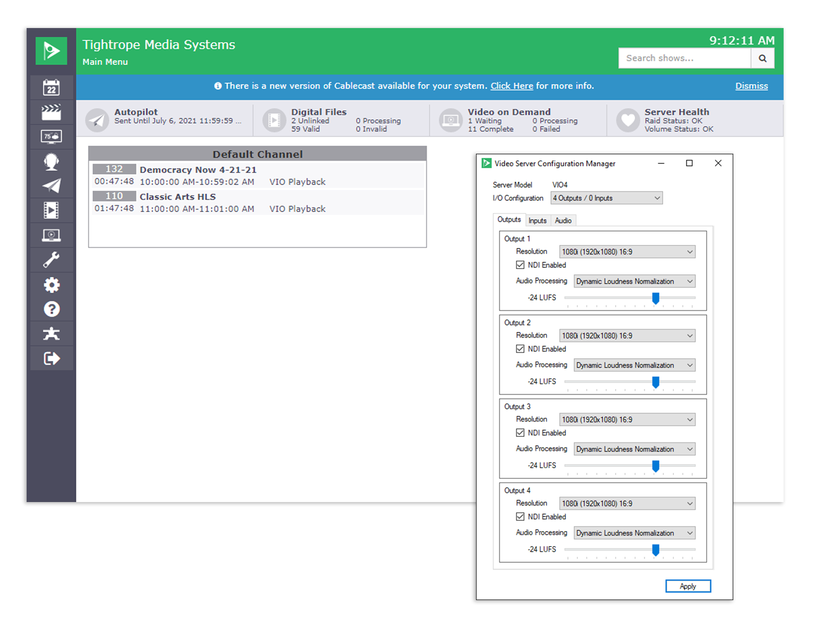Image resolution: width=817 pixels, height=633 pixels.
Task: Minimize the Configuration Manager window
Action: 661,163
